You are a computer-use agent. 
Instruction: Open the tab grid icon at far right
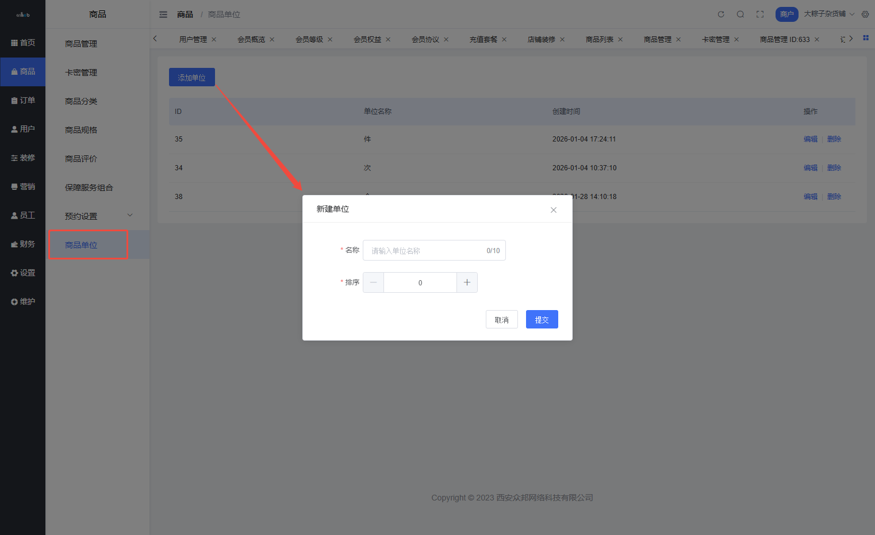866,38
